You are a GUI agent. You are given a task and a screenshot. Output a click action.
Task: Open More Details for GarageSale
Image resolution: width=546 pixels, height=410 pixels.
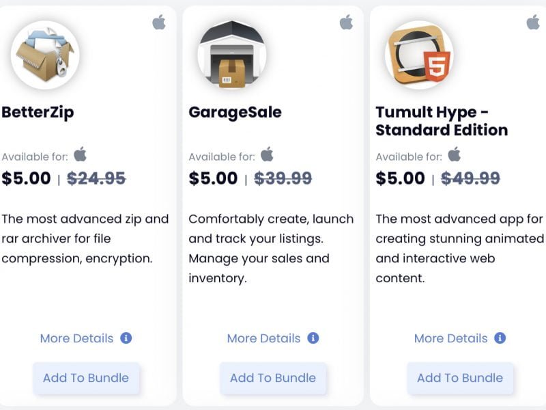pyautogui.click(x=263, y=338)
